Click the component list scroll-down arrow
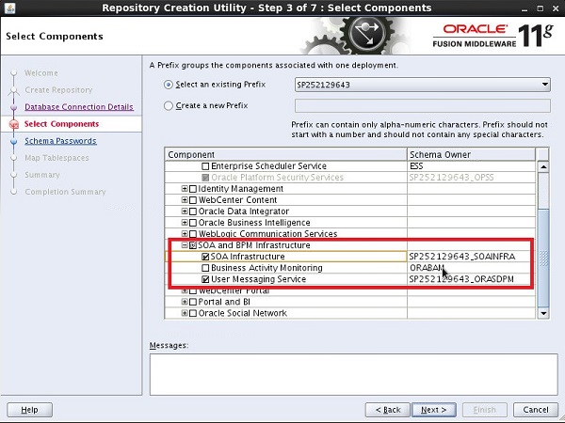This screenshot has height=423, width=565. [543, 313]
